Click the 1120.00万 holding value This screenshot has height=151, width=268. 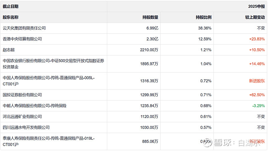149,117
